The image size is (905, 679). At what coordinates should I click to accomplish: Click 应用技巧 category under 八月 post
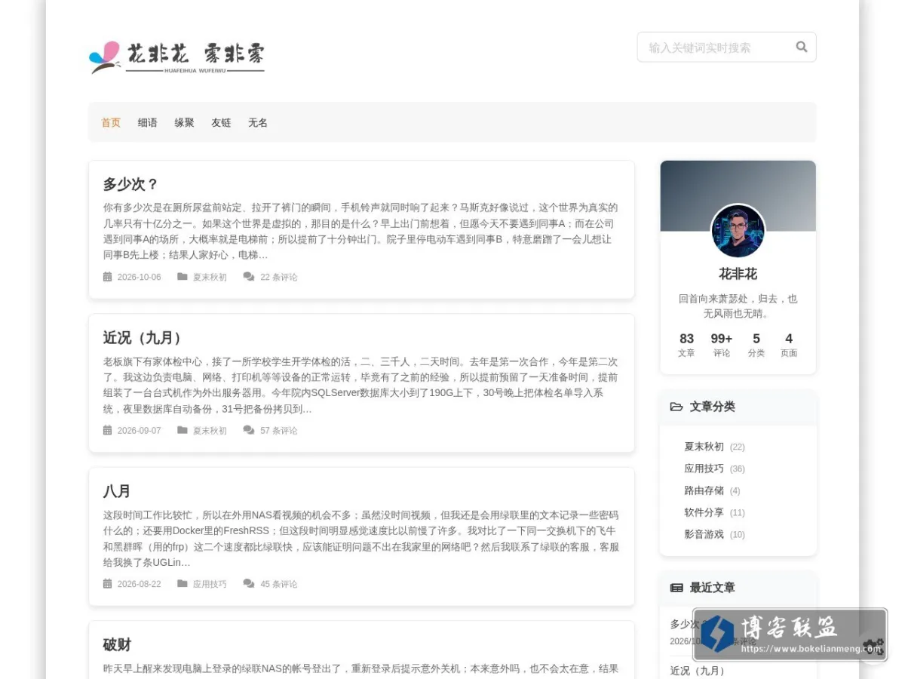(210, 584)
